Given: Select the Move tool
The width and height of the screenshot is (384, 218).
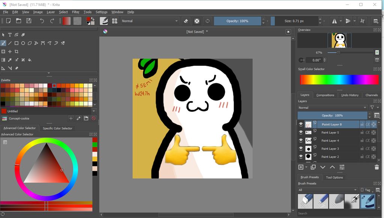Looking at the screenshot, I should [x=10, y=51].
